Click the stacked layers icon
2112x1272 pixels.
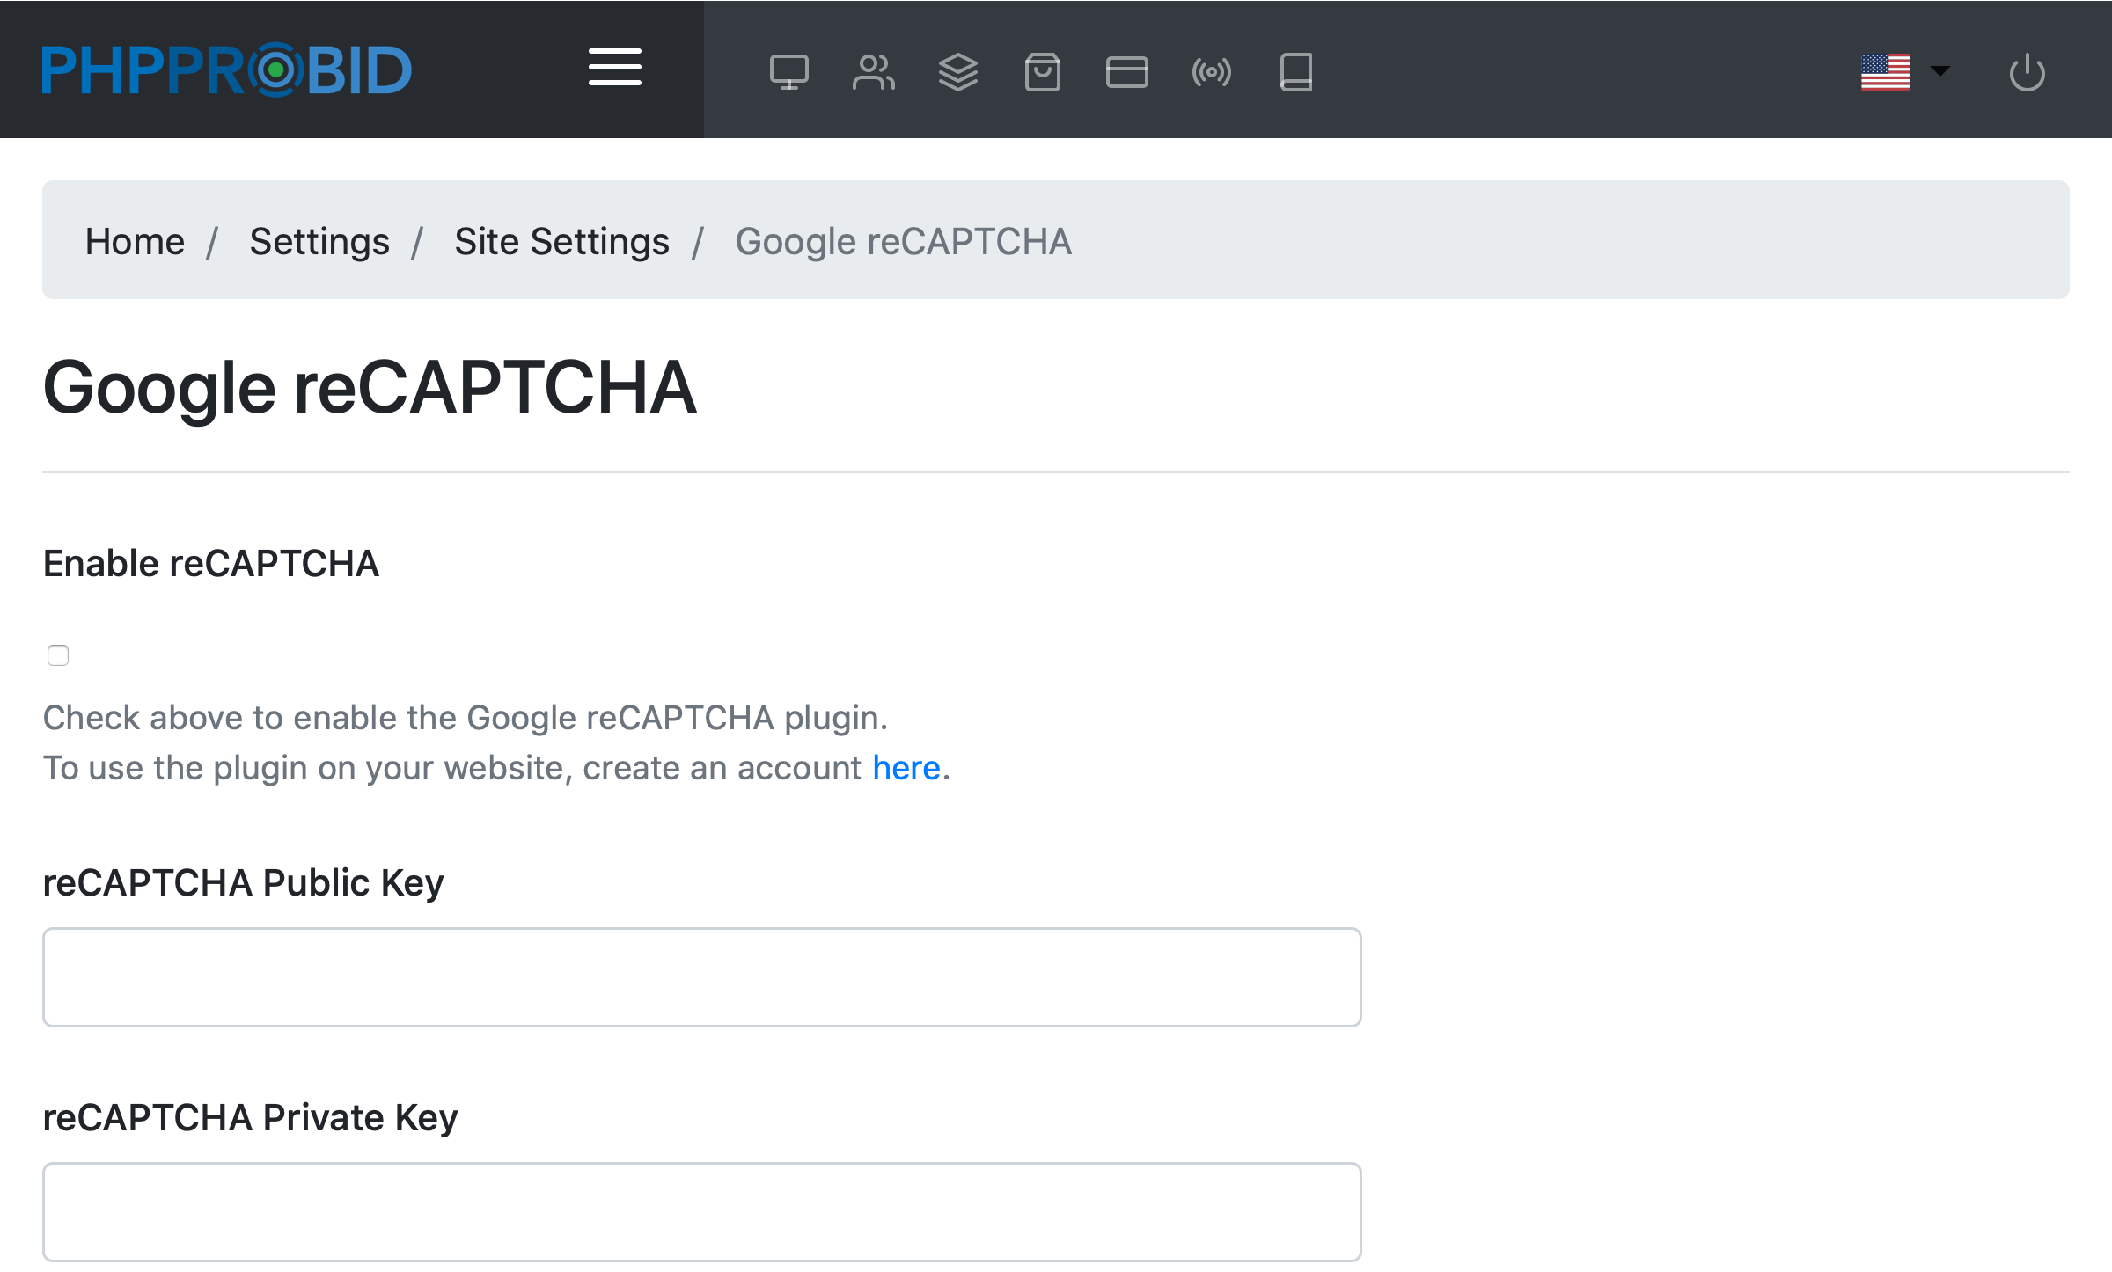(957, 71)
